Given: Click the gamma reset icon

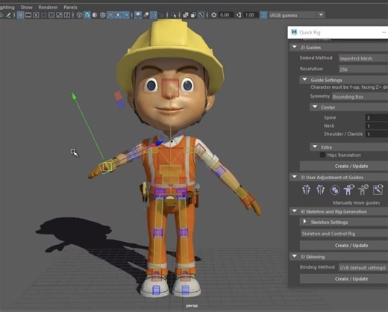Looking at the screenshot, I should [239, 15].
